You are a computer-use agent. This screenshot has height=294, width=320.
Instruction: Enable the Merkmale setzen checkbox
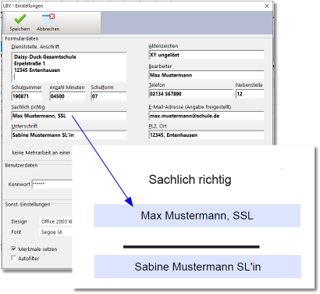[x=14, y=249]
